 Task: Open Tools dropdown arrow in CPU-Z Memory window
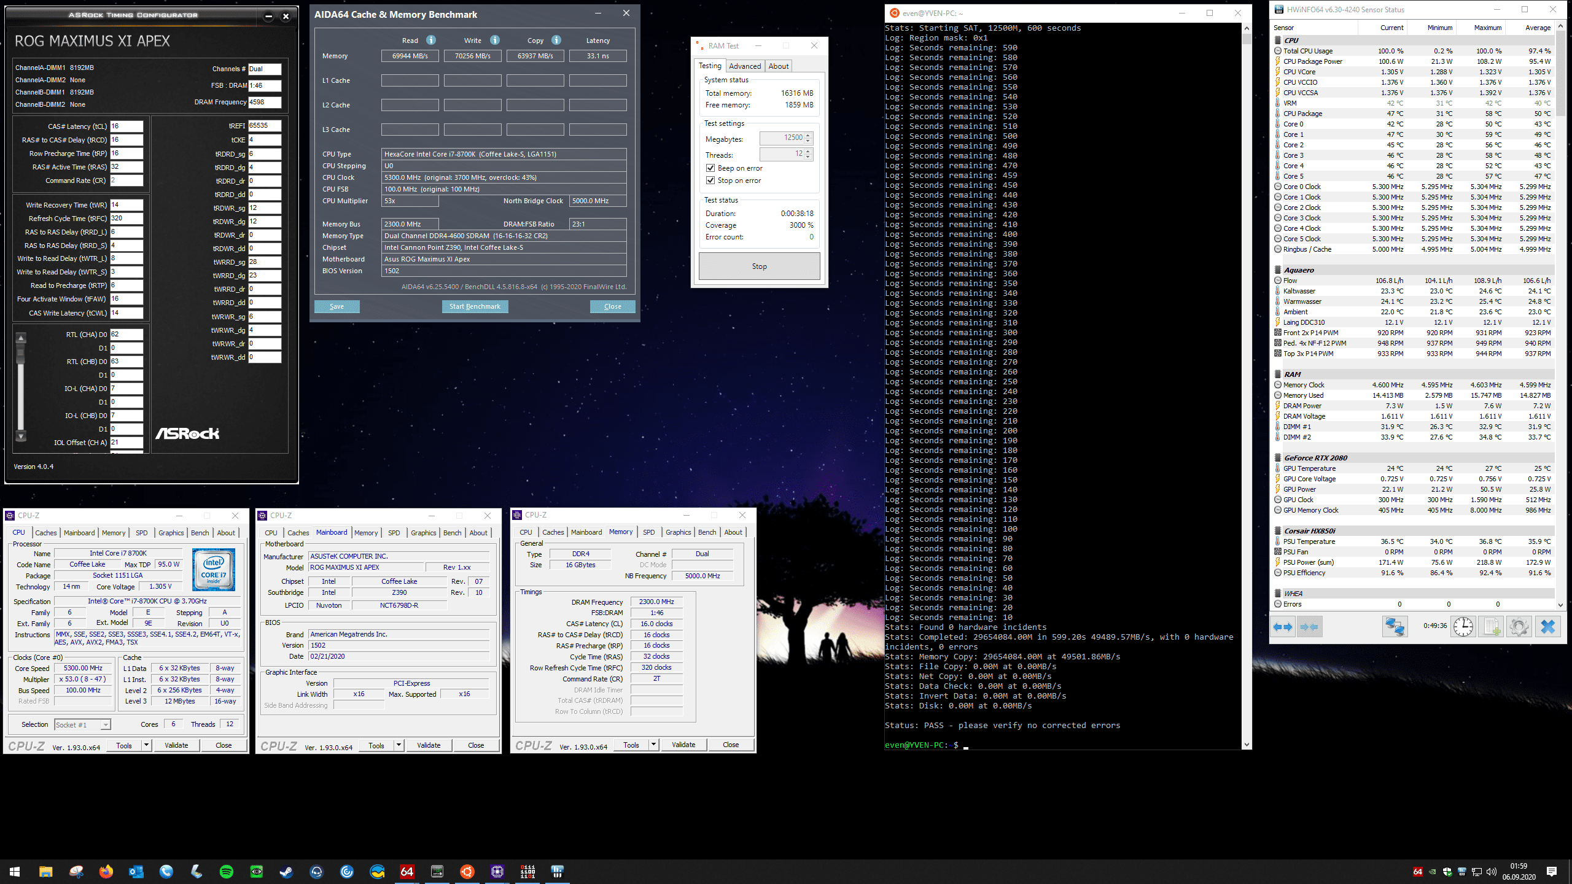653,745
